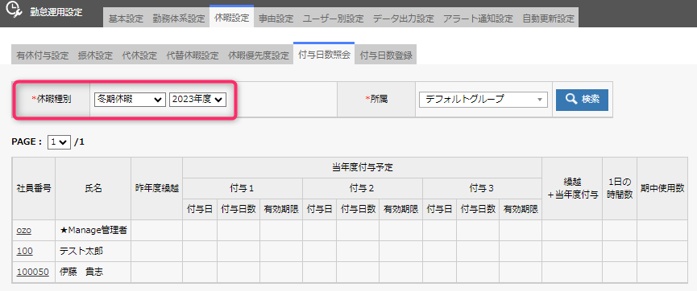This screenshot has width=697, height=291.
Task: Click the name テスト太郎
Action: coord(81,251)
